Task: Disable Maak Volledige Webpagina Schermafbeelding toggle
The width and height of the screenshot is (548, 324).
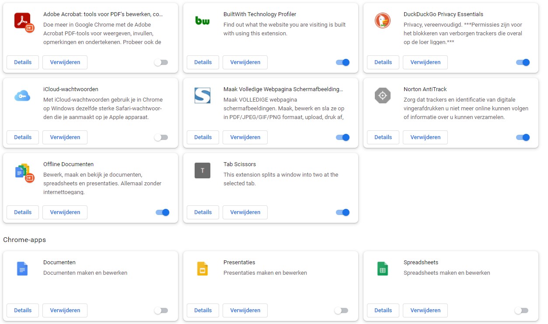Action: pos(343,137)
